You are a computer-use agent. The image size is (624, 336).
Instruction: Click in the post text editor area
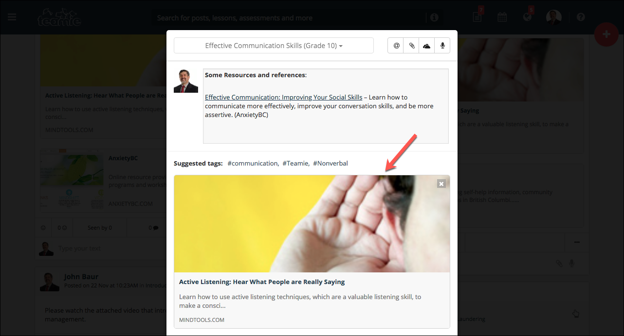tap(326, 106)
